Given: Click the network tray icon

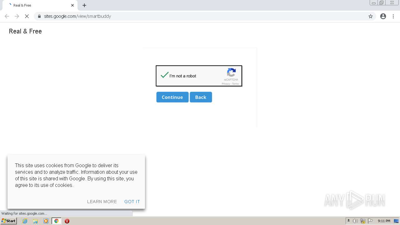Looking at the screenshot, I should [363, 221].
